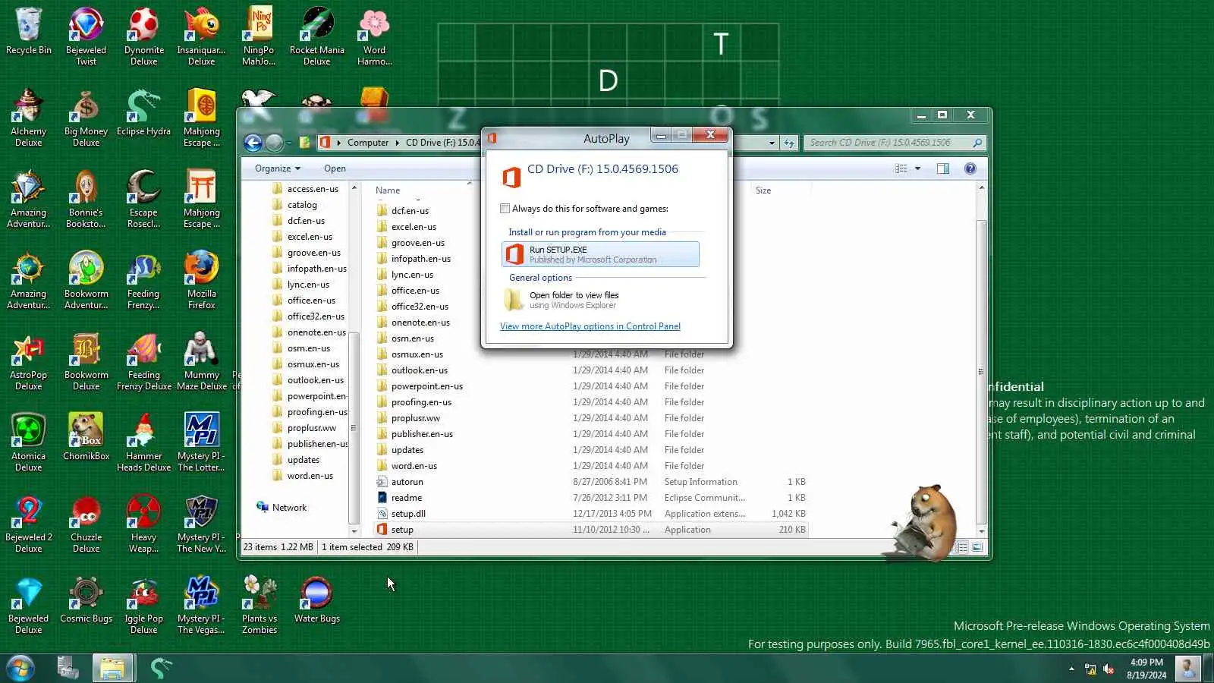Image resolution: width=1214 pixels, height=683 pixels.
Task: Select the Mummy Maze Deluxe desktop icon
Action: click(x=201, y=361)
